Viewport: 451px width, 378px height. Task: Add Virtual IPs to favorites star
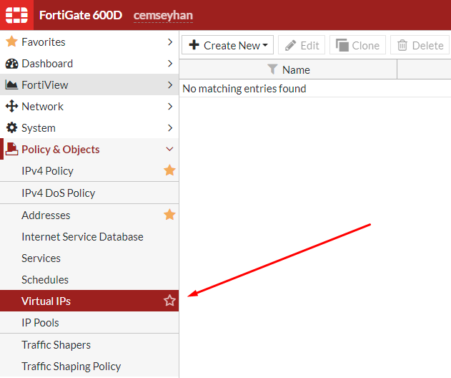coord(169,301)
